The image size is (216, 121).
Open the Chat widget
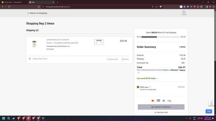[x=211, y=103]
